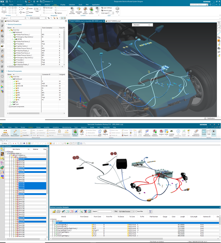Open the Entire Assembly scope dropdown
The image size is (221, 243).
point(38,18)
